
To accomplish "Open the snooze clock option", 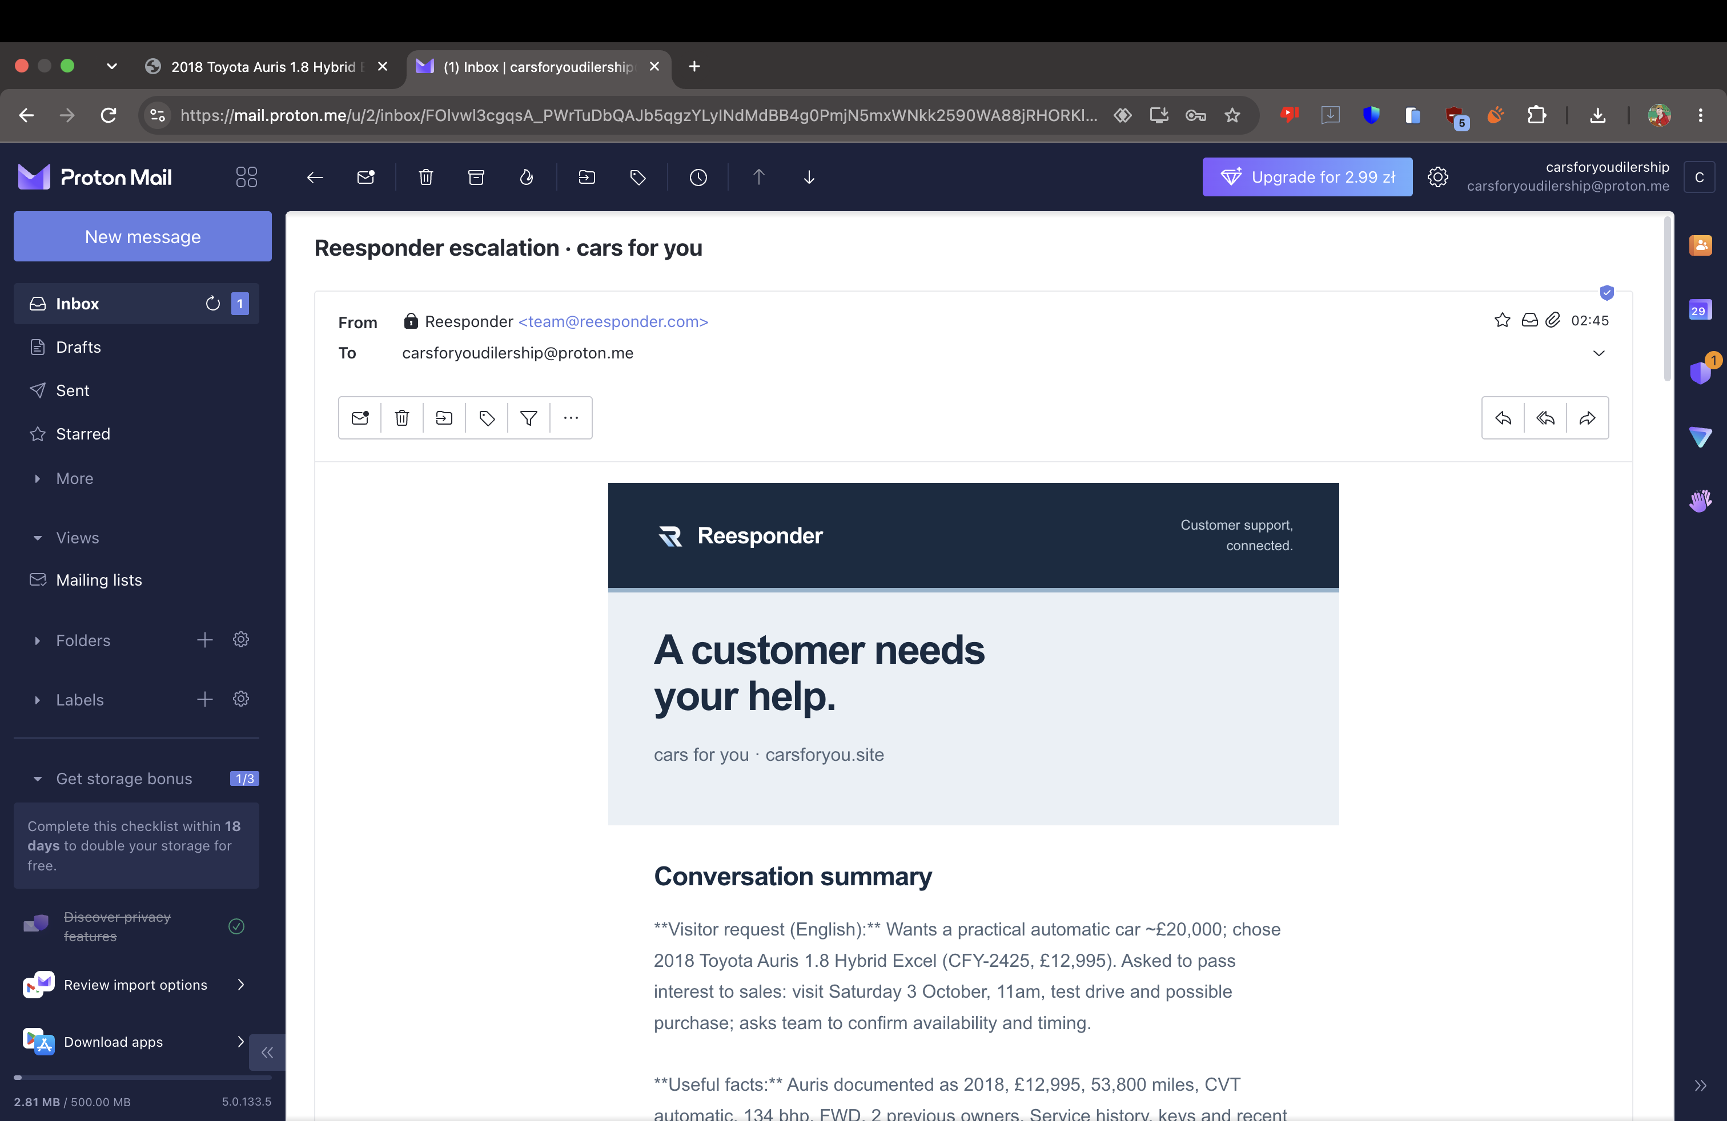I will pos(698,177).
